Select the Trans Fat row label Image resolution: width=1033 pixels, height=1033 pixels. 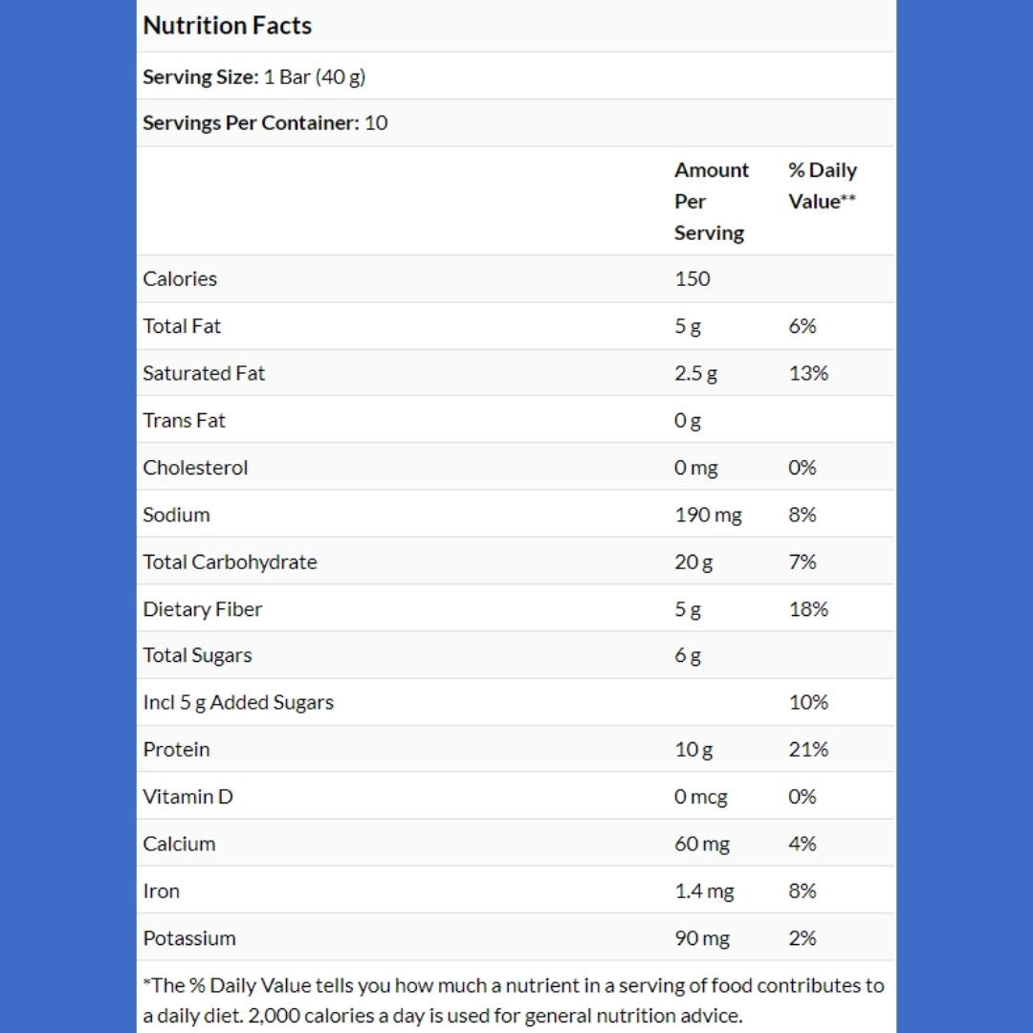point(185,420)
